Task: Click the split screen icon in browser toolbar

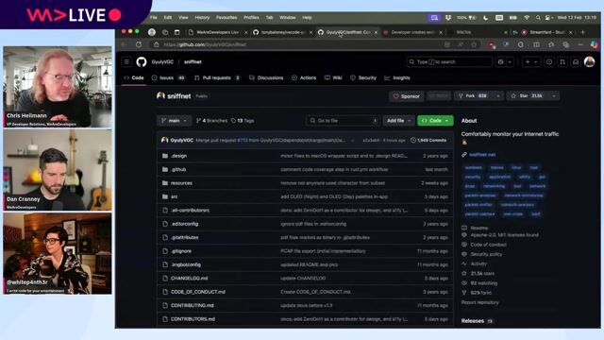Action: click(x=536, y=44)
